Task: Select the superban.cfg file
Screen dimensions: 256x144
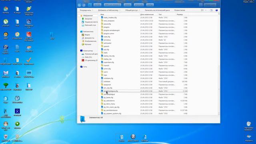Action: click(x=144, y=62)
